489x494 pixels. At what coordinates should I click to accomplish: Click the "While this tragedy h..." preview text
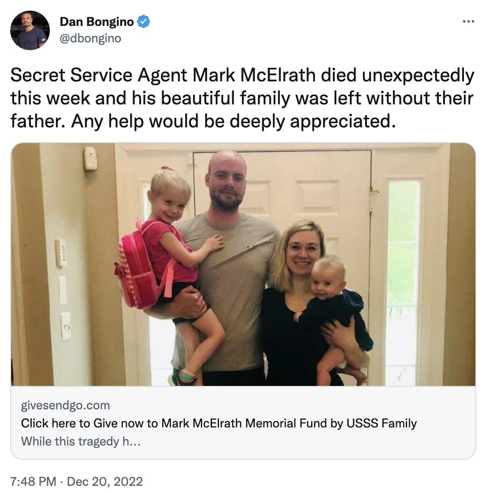point(81,441)
